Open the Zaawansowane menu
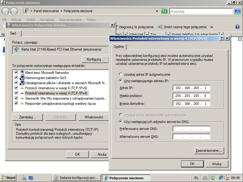This screenshot has height=182, width=243. click(70, 20)
